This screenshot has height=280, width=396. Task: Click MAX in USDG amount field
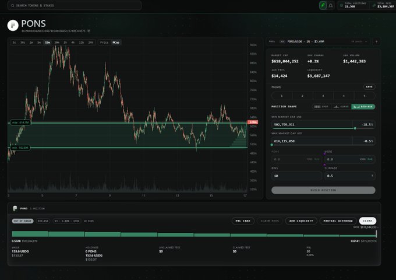click(370, 159)
